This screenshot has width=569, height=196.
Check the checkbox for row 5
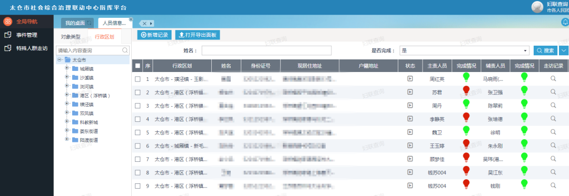(x=138, y=132)
